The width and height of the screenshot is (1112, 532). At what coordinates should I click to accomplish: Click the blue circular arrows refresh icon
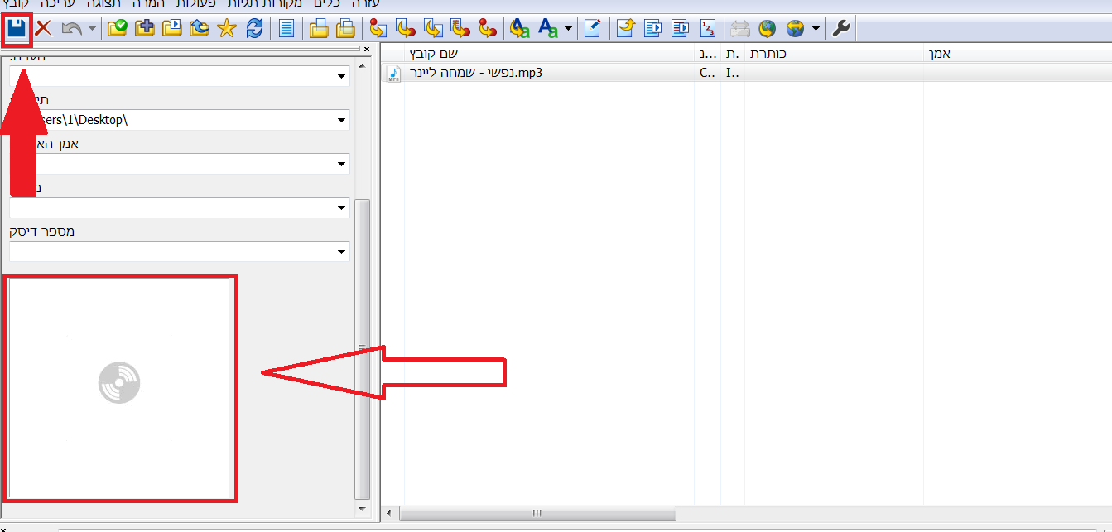[255, 29]
